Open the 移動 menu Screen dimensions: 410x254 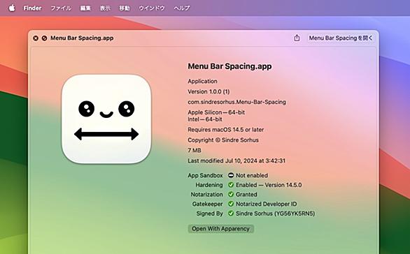coord(125,8)
